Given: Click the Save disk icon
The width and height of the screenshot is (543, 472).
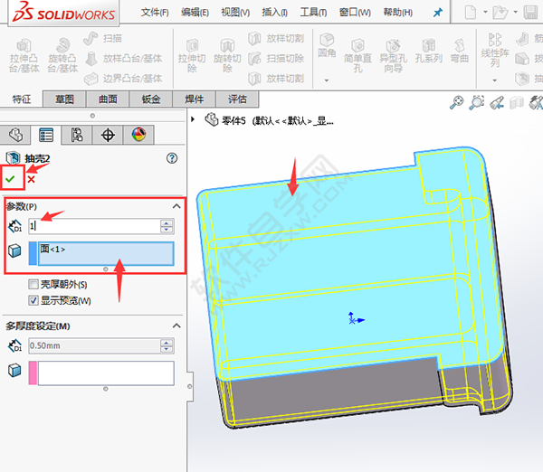Looking at the screenshot, I should click(x=530, y=13).
